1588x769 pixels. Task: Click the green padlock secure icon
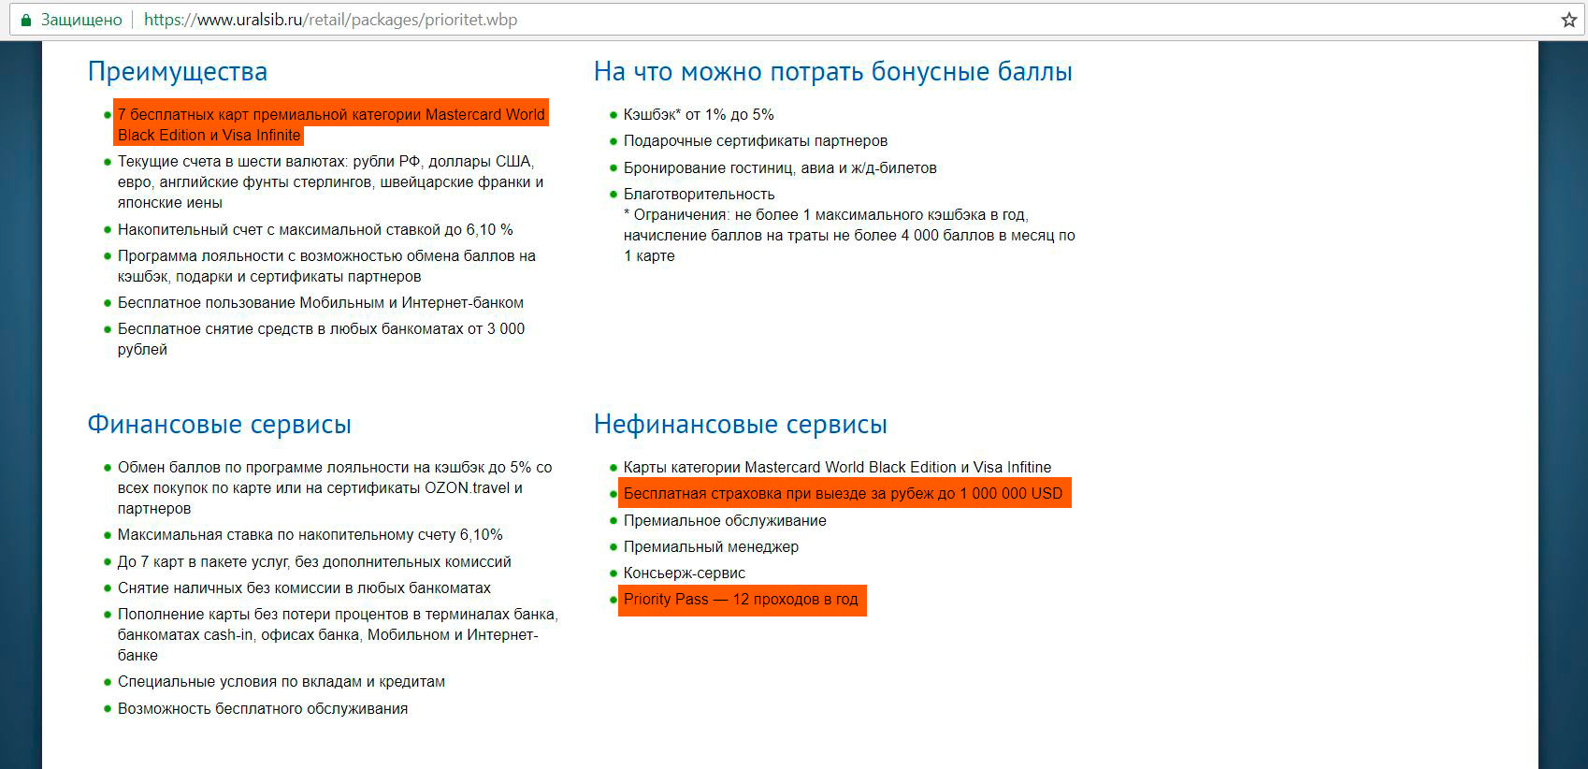26,20
